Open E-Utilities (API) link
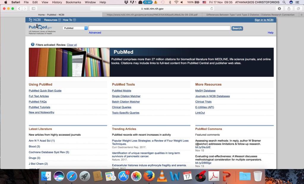The width and height of the screenshot is (304, 184). click(x=205, y=107)
